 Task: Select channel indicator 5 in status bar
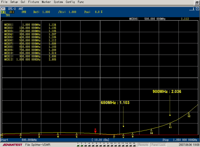click(93, 145)
